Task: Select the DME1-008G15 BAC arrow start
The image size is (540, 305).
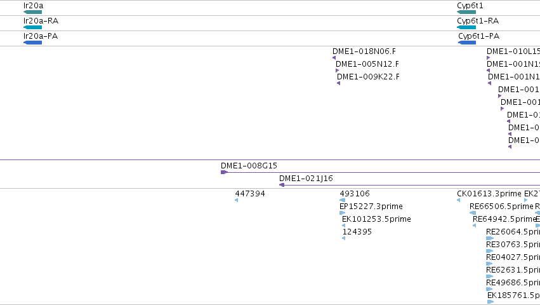Action: (x=224, y=172)
